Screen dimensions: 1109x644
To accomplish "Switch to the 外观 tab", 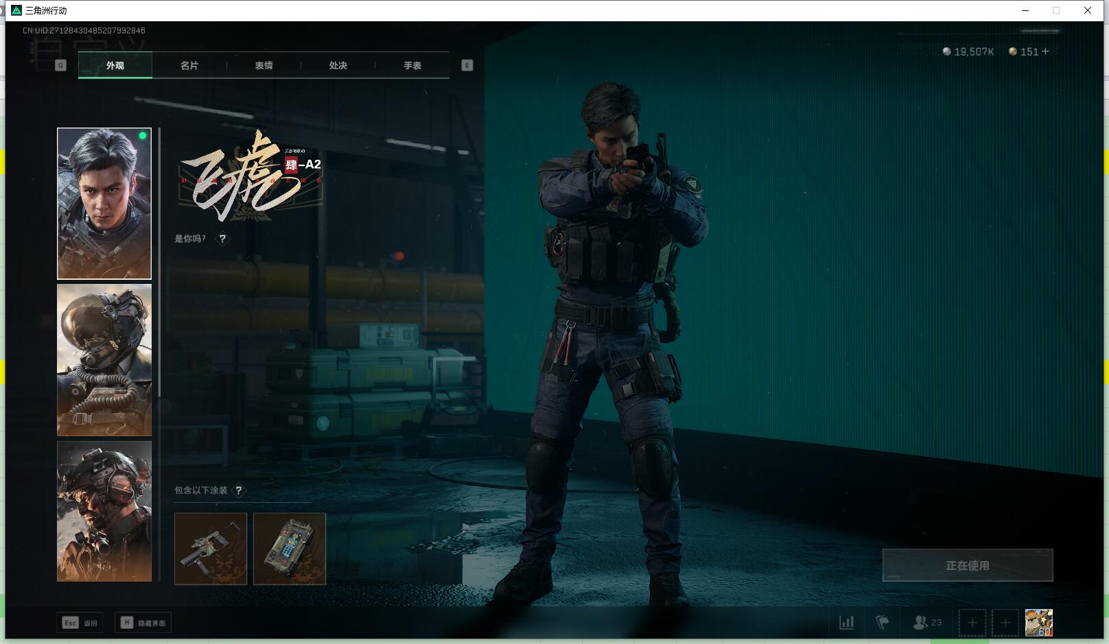I will (x=115, y=65).
